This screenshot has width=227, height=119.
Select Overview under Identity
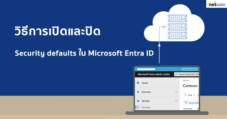point(146,107)
